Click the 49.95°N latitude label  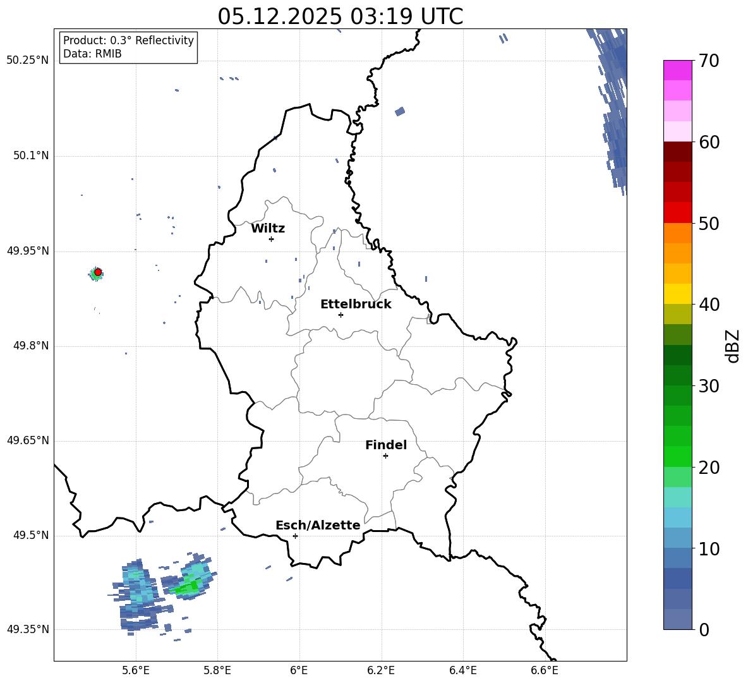pos(28,251)
